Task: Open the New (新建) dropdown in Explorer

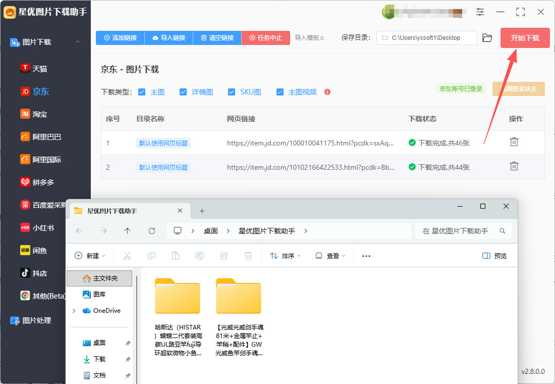Action: pyautogui.click(x=90, y=256)
